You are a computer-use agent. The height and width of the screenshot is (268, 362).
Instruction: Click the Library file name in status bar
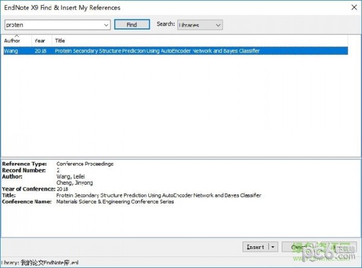(49, 263)
